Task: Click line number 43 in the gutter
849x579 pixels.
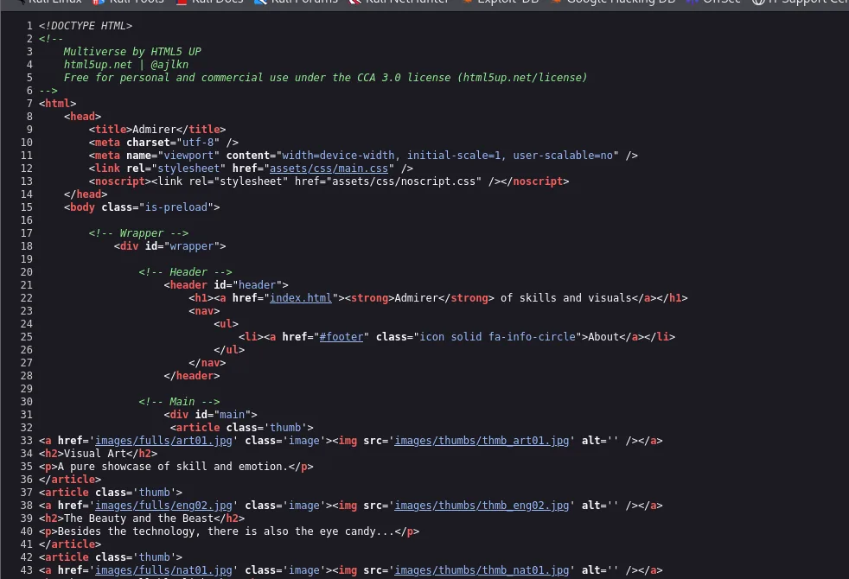Action: (27, 569)
